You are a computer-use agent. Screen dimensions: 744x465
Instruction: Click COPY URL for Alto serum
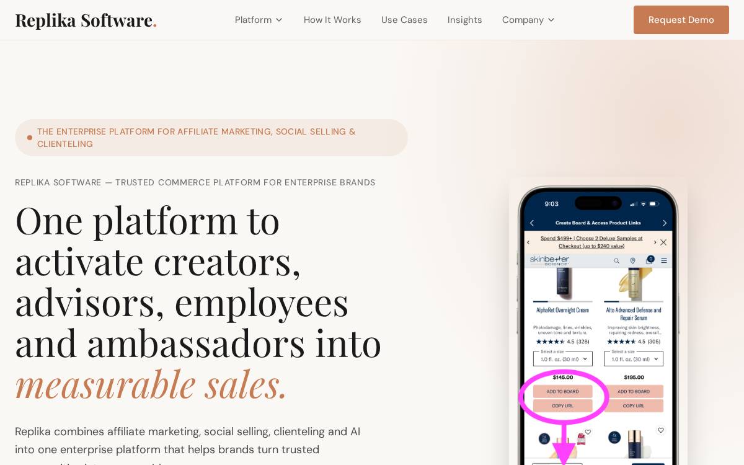point(634,405)
